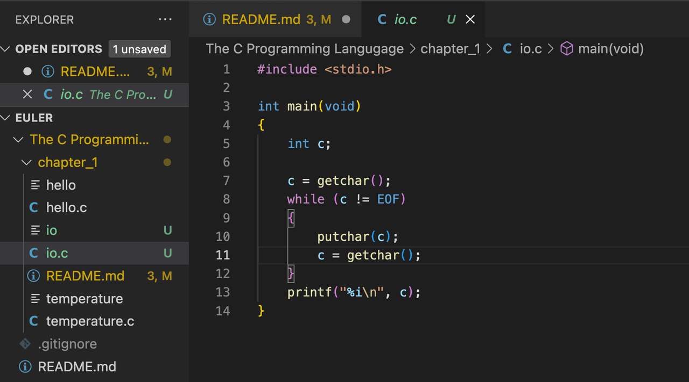Click the modified dot beside chapter_1 folder
The height and width of the screenshot is (382, 689).
click(167, 162)
